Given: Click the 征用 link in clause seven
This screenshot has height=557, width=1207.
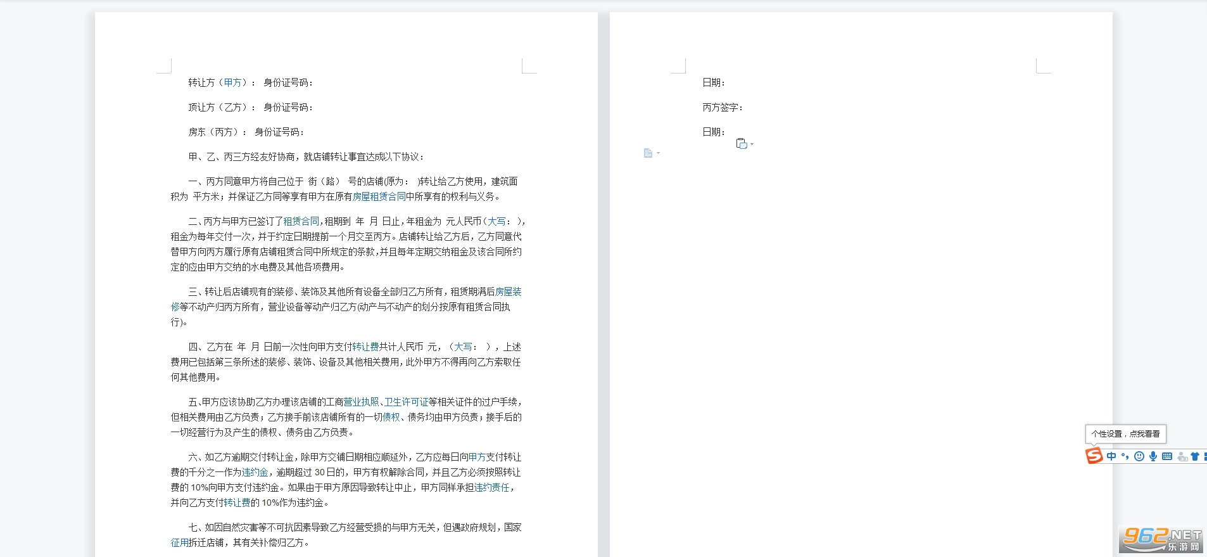Looking at the screenshot, I should click(179, 542).
